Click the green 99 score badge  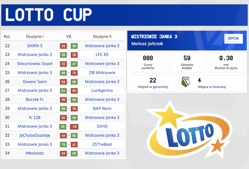tap(63, 109)
